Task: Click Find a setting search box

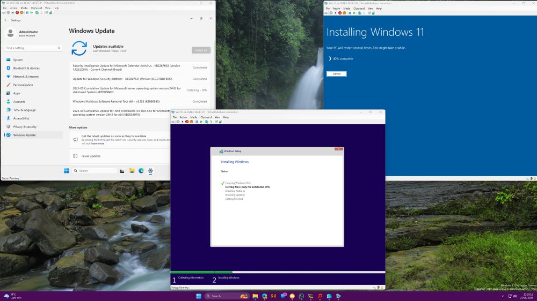Action: click(33, 48)
